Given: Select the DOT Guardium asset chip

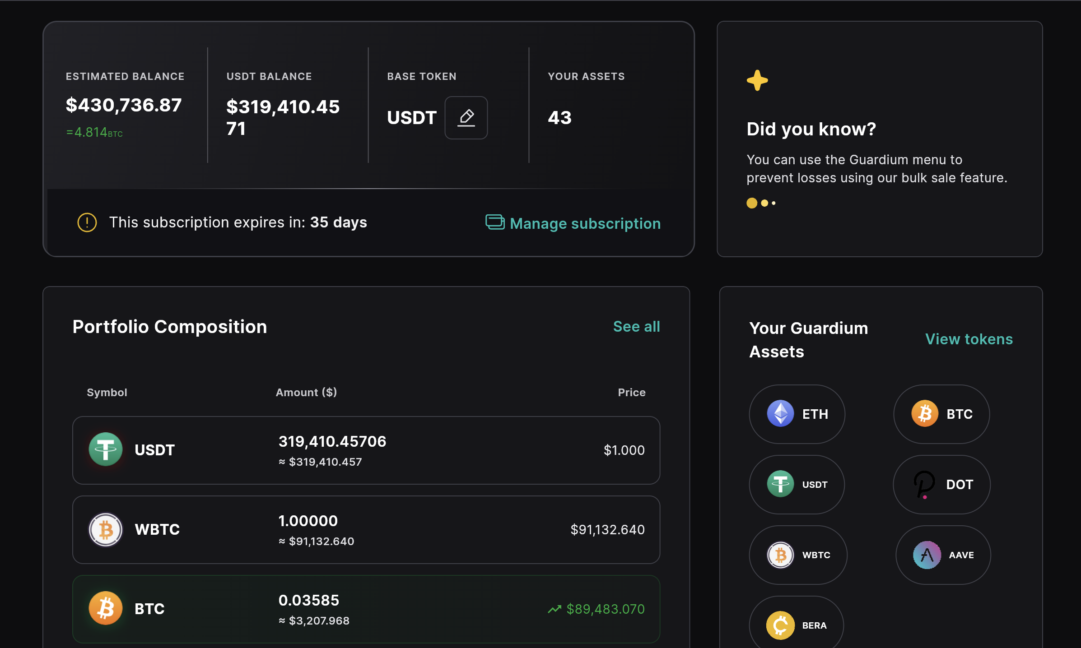Looking at the screenshot, I should tap(941, 484).
